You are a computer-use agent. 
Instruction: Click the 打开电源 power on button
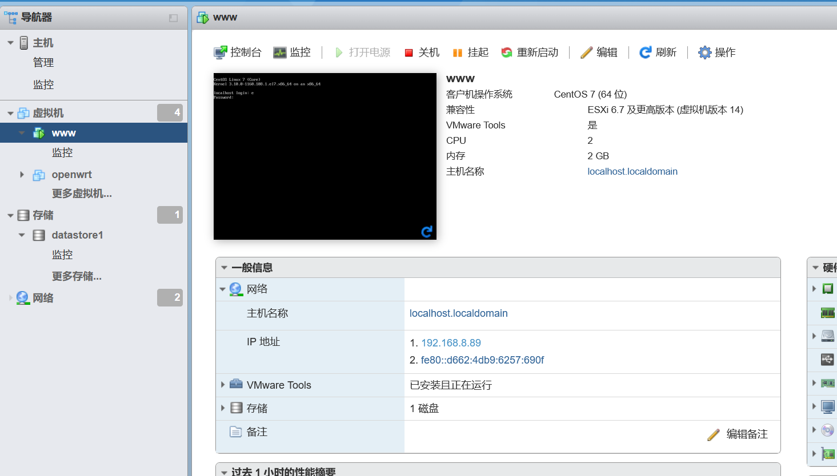362,53
